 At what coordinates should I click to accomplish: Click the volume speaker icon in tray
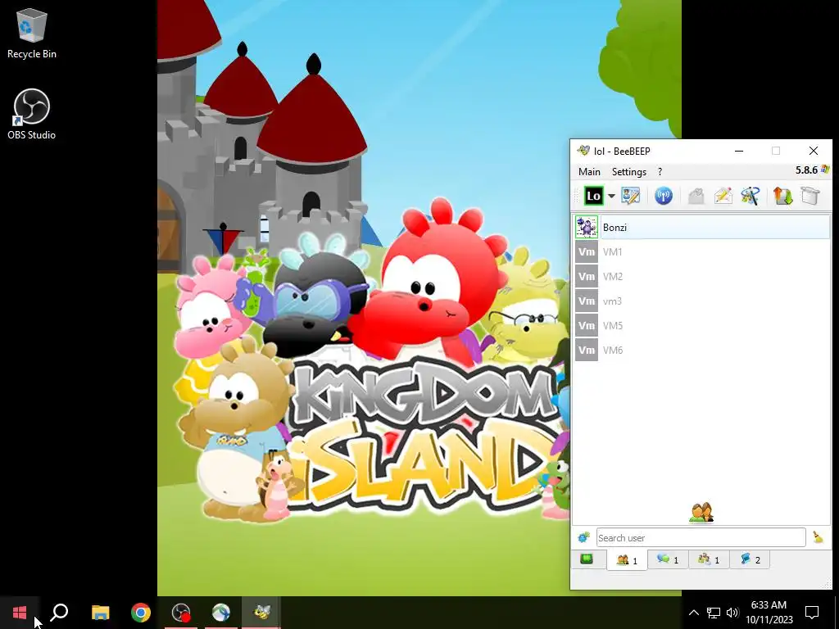click(x=732, y=613)
